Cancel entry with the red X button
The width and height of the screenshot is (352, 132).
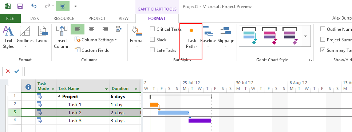[8, 71]
